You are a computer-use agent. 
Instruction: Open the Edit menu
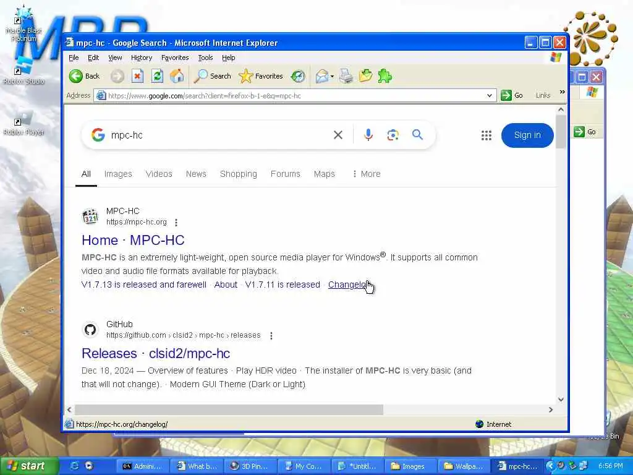click(93, 58)
